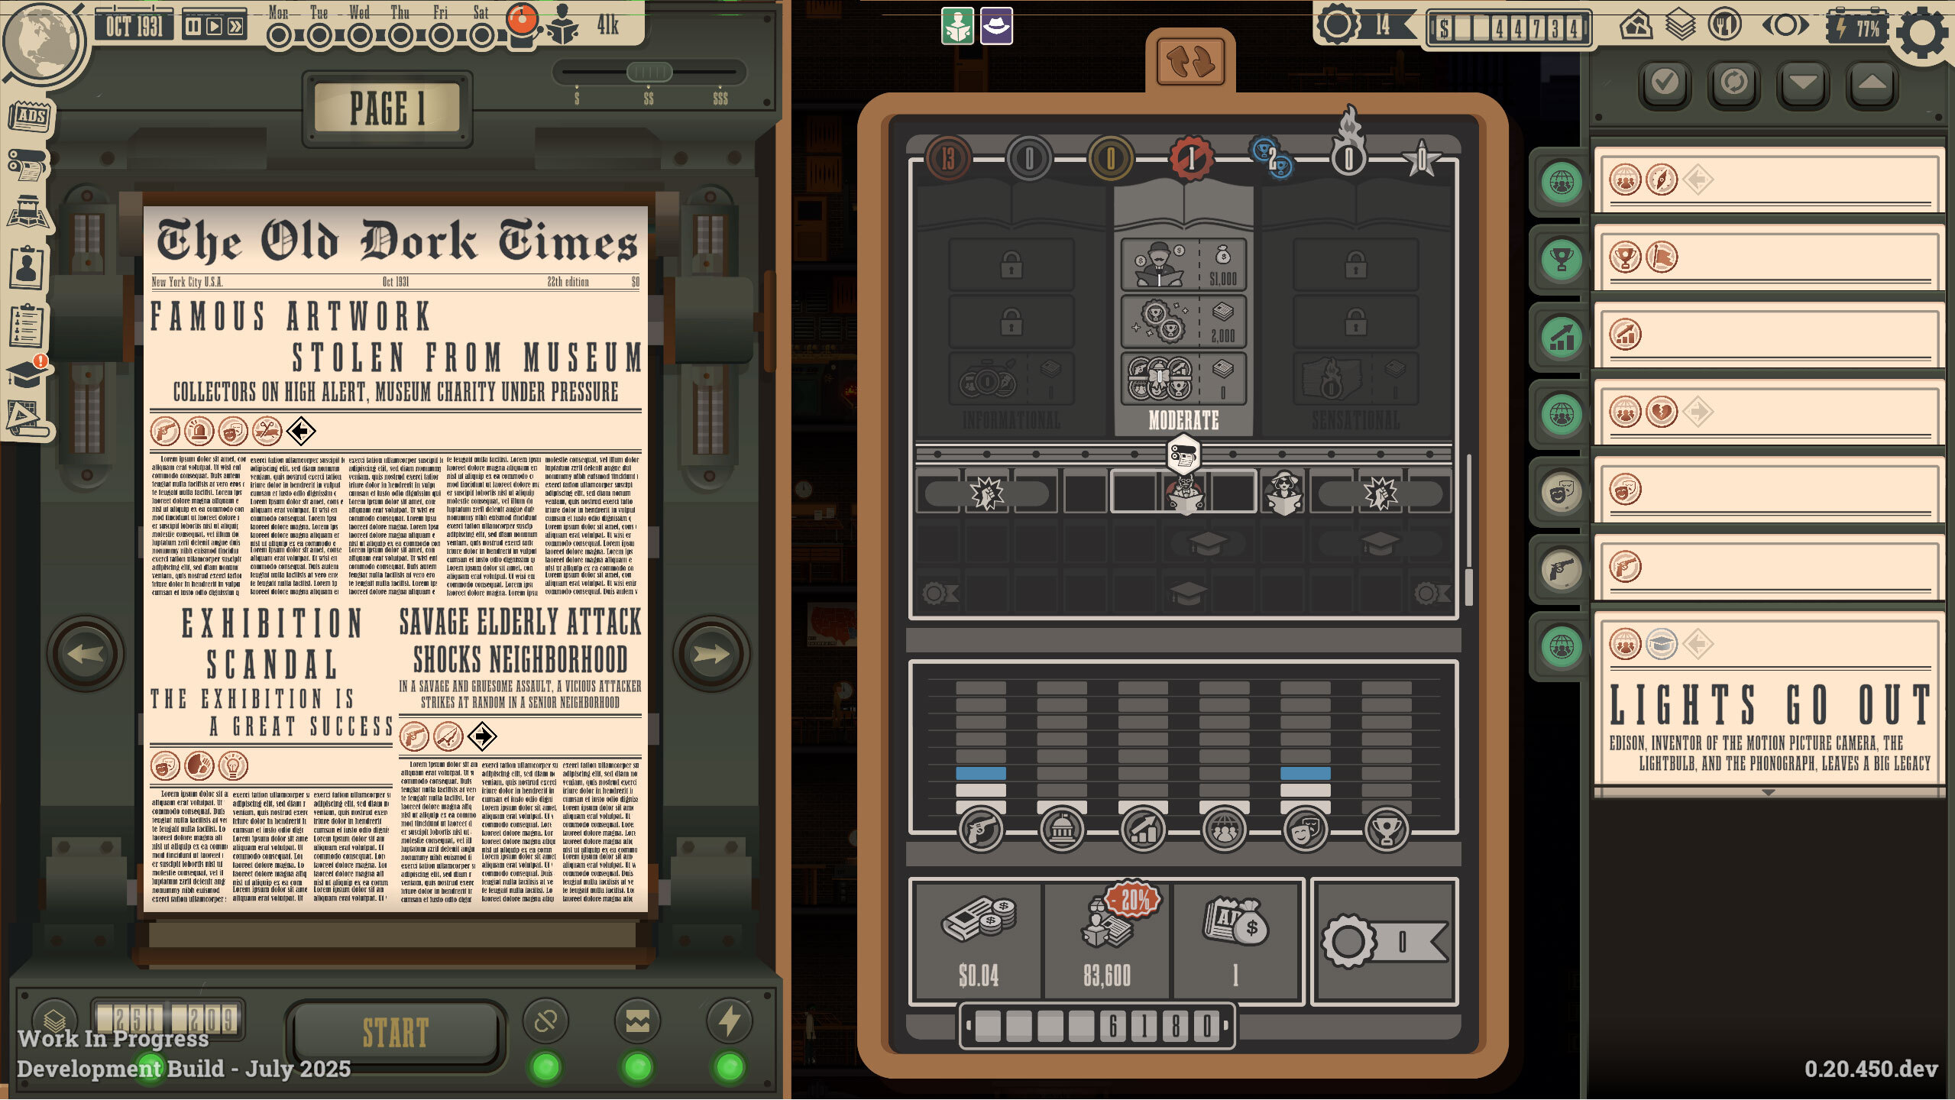Click the swap arrows tab above clipboard
Screen dimensions: 1955x1100
pos(1190,63)
